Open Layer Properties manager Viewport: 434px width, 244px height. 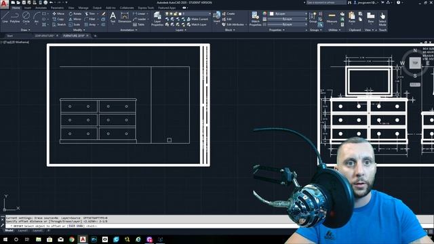[157, 19]
